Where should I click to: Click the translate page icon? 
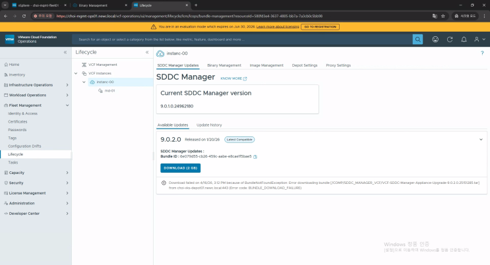click(x=435, y=16)
